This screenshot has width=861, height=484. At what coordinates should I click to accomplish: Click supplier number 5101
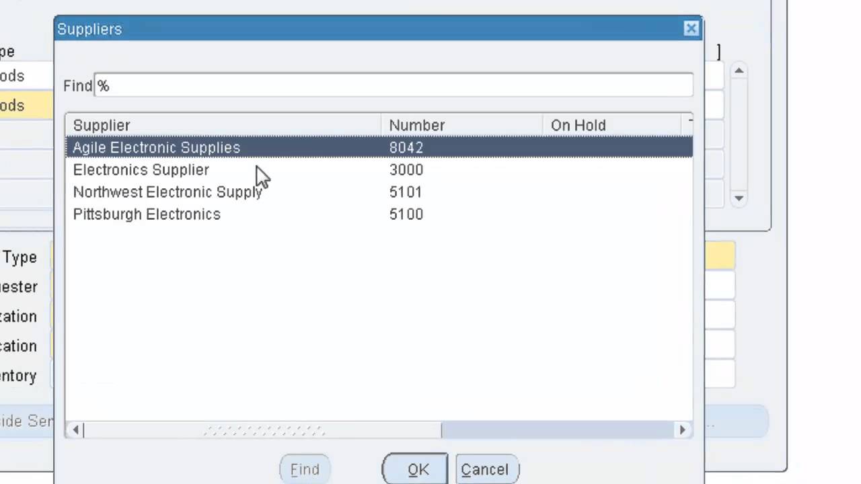(x=406, y=192)
